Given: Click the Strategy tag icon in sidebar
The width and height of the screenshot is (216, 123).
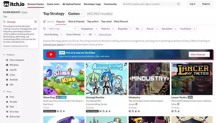Looking at the screenshot, I should pyautogui.click(x=4, y=22).
